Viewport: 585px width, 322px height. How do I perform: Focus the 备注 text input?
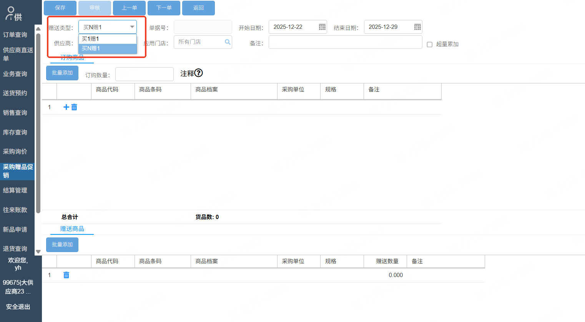[346, 42]
